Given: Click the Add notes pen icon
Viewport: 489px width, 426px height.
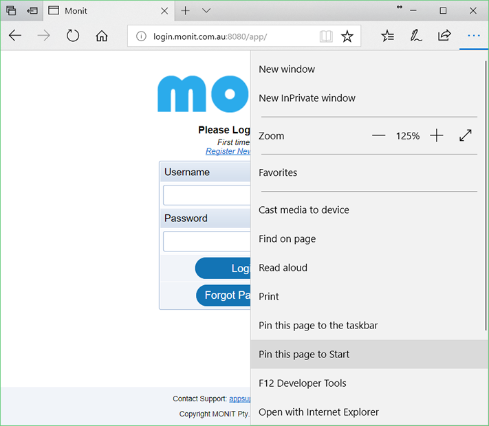Looking at the screenshot, I should point(415,36).
